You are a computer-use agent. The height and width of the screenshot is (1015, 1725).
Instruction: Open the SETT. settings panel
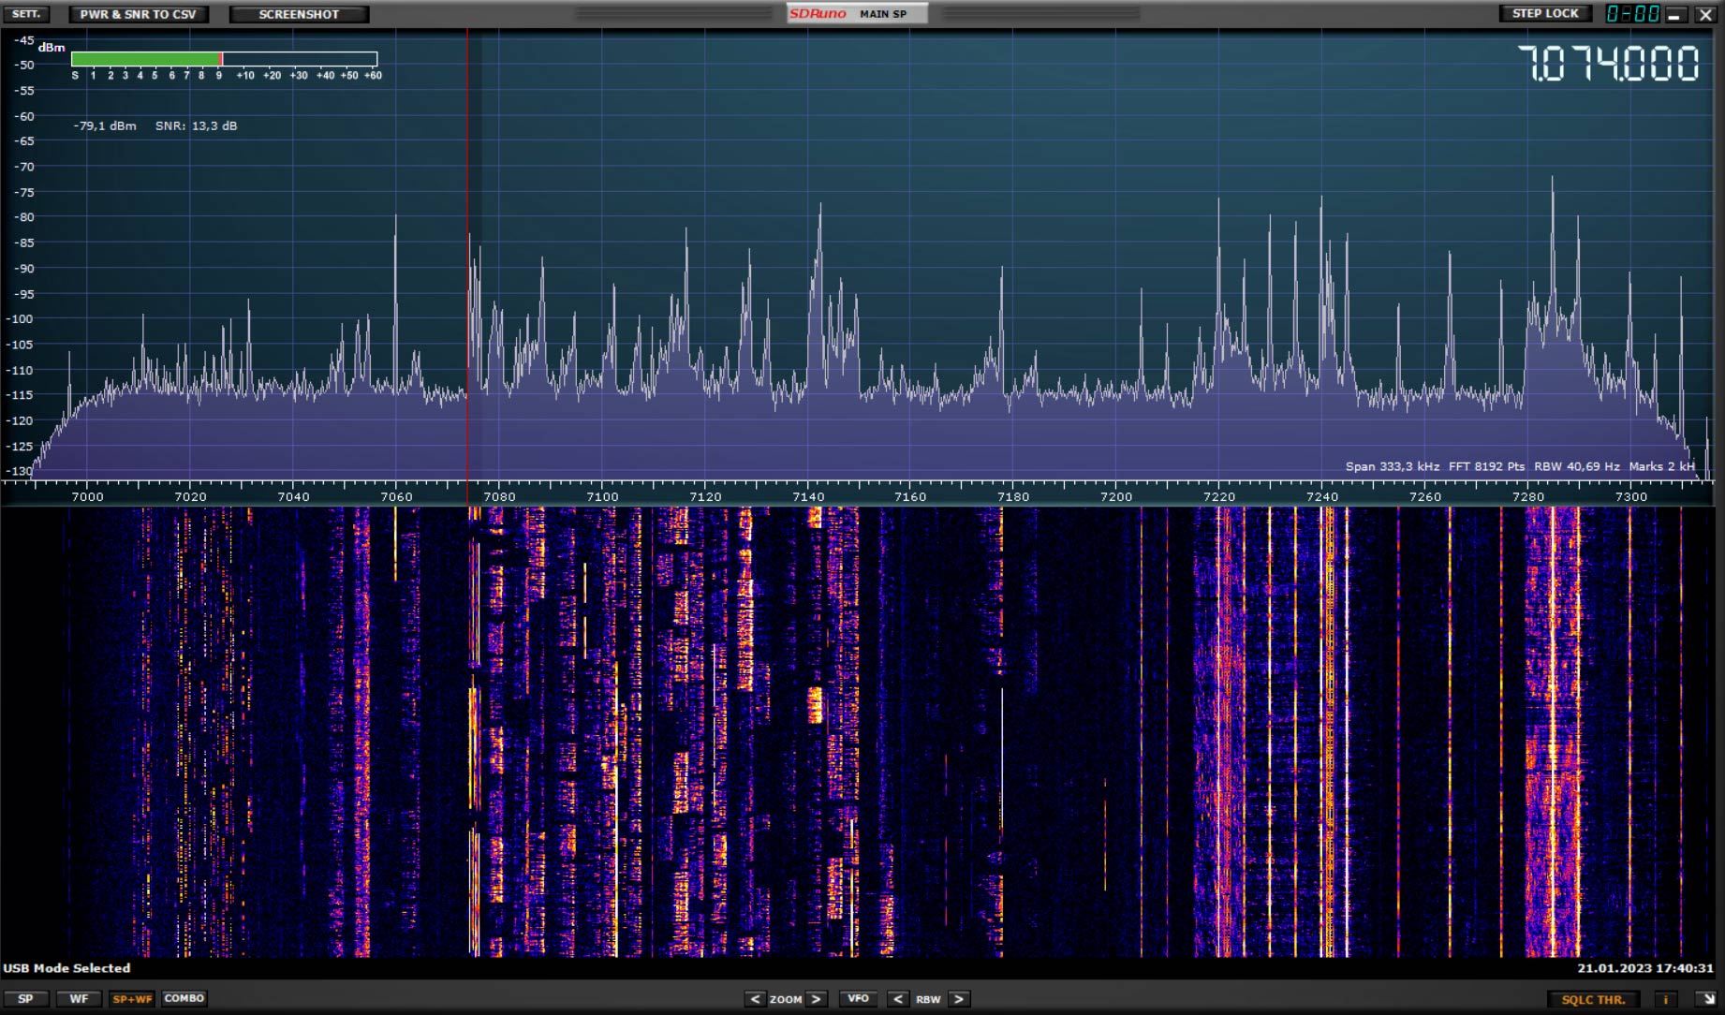[x=26, y=14]
